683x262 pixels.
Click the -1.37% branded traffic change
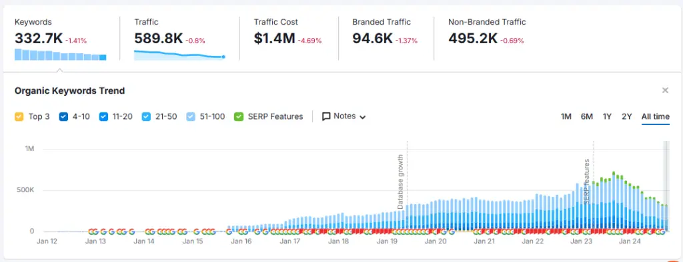click(x=406, y=41)
